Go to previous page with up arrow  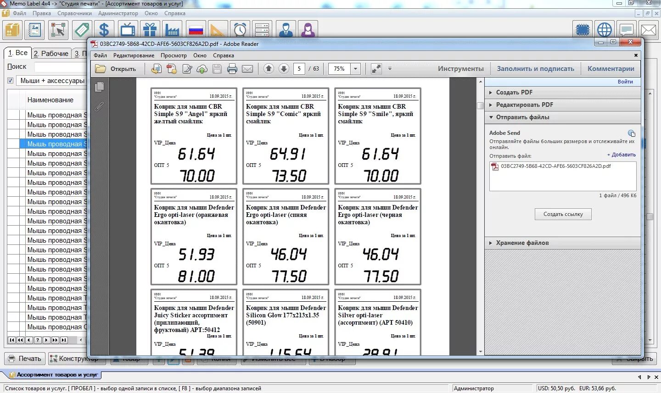point(269,69)
